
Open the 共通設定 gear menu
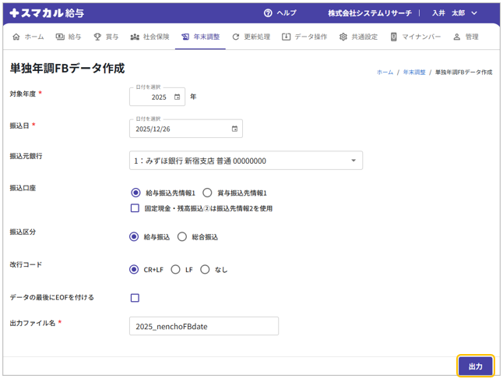click(358, 37)
